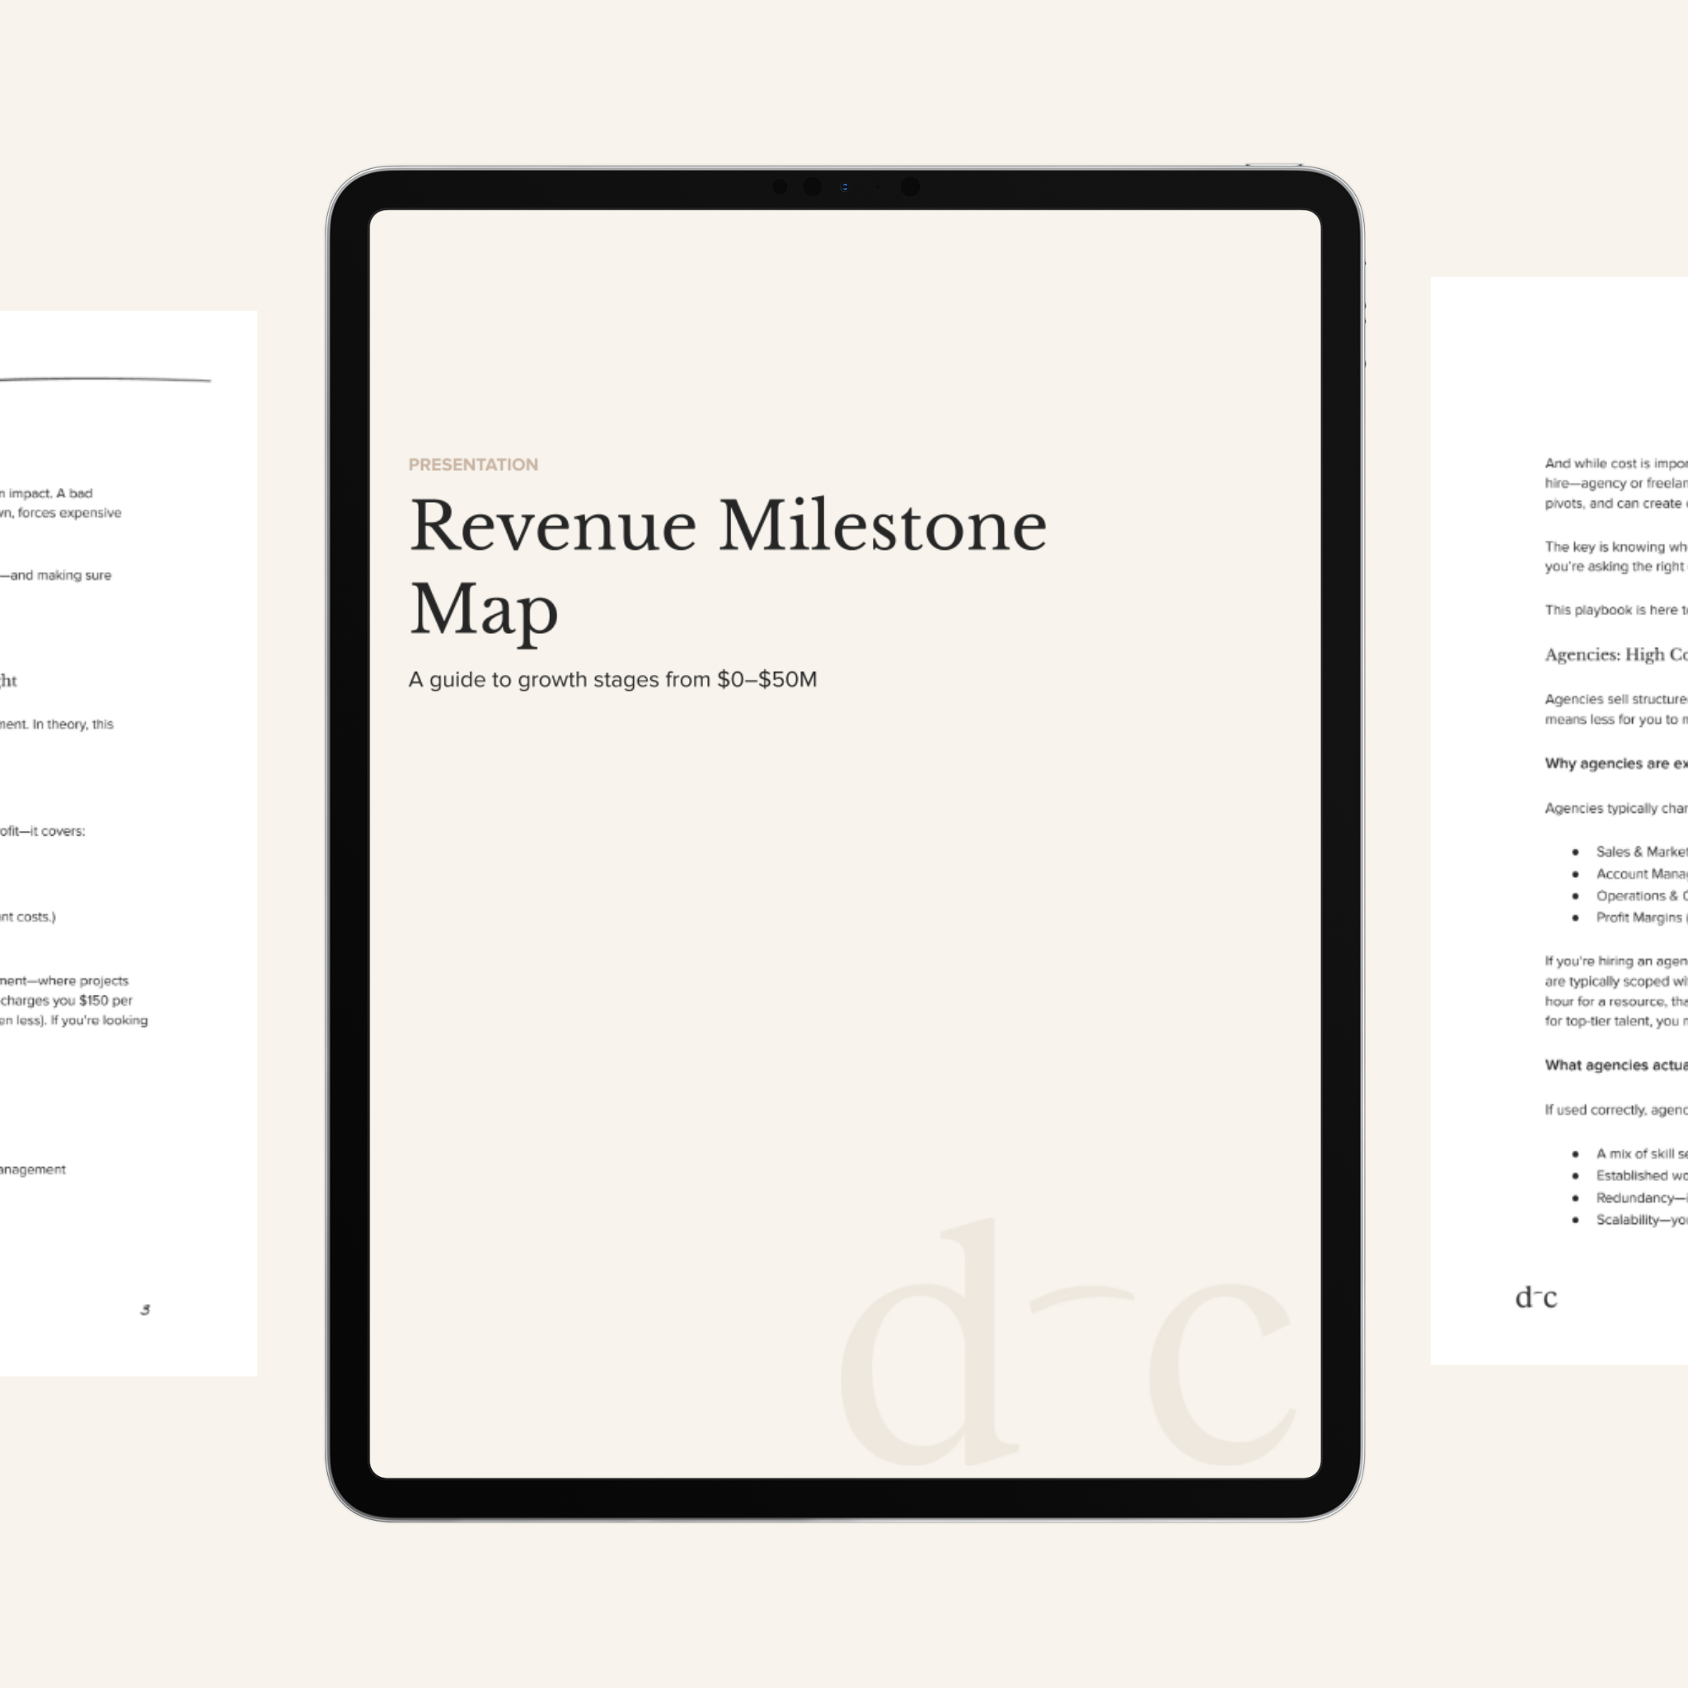The height and width of the screenshot is (1688, 1688).
Task: Click the line 'Agencies typically char'
Action: pos(1615,809)
